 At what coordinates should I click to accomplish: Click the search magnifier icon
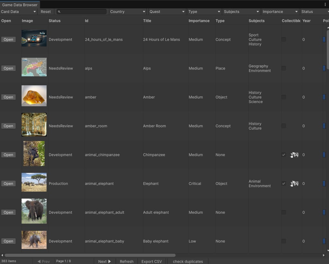59,12
